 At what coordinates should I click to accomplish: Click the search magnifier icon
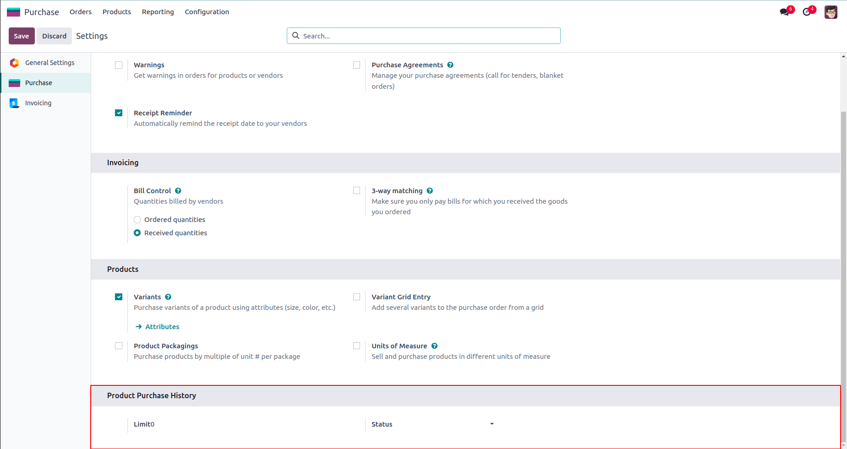(296, 36)
